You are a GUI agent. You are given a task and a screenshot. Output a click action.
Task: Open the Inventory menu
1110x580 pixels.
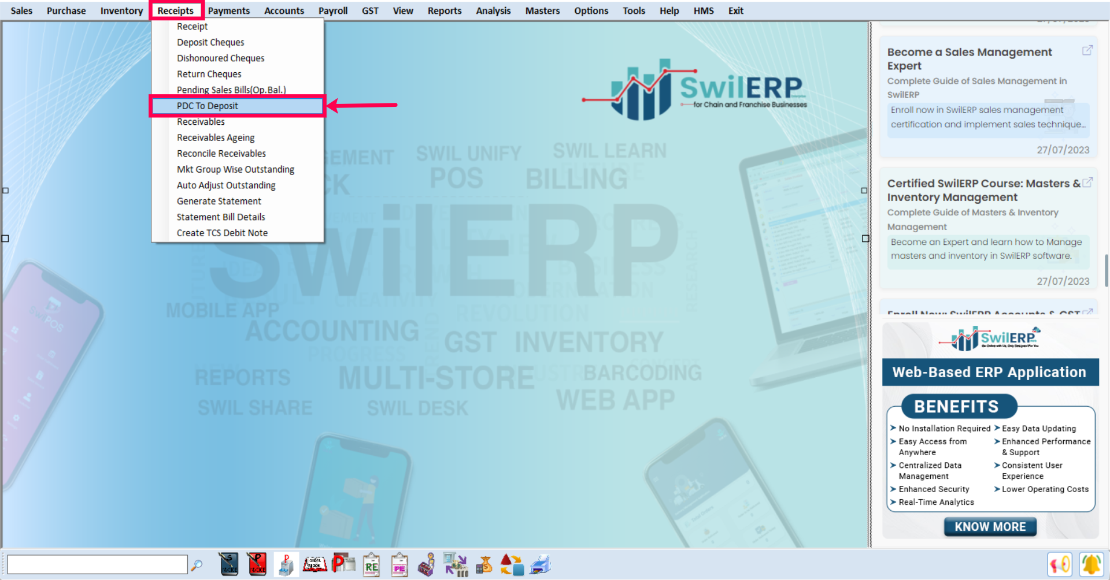[121, 10]
